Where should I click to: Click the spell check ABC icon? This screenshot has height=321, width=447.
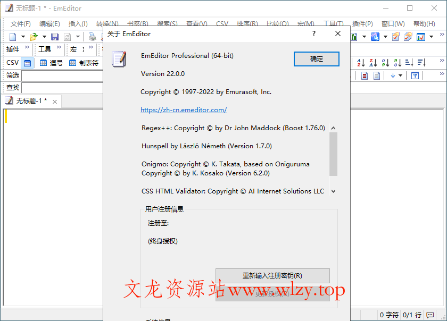coord(375,36)
